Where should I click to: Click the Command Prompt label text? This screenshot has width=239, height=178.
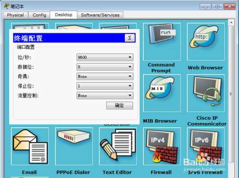click(x=161, y=67)
